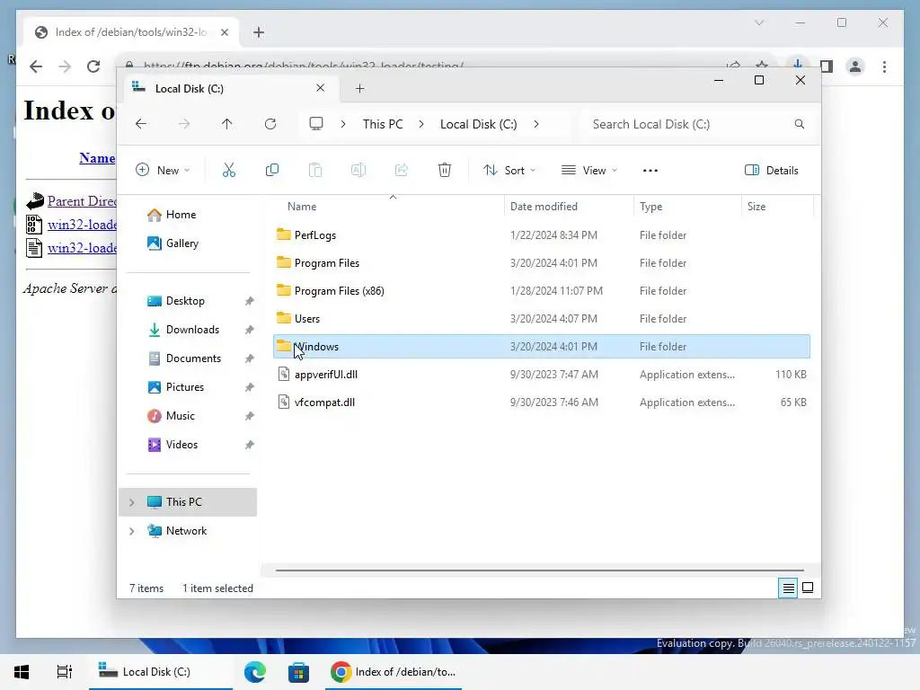The height and width of the screenshot is (690, 920).
Task: Bookmark this page with Chrome star icon
Action: tap(762, 65)
